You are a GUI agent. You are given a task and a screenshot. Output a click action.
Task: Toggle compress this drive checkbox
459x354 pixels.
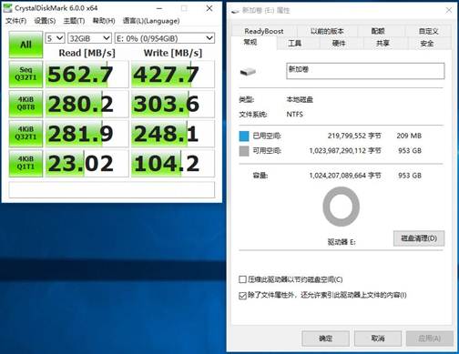pyautogui.click(x=242, y=279)
